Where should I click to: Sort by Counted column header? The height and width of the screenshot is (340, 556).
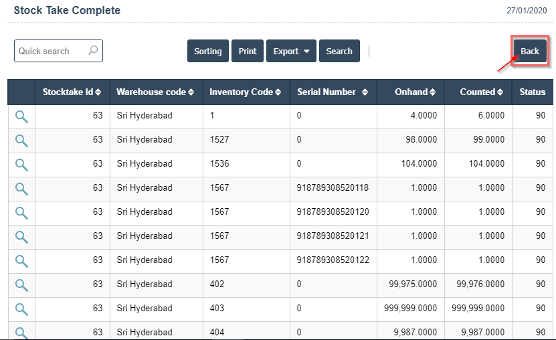pos(481,92)
